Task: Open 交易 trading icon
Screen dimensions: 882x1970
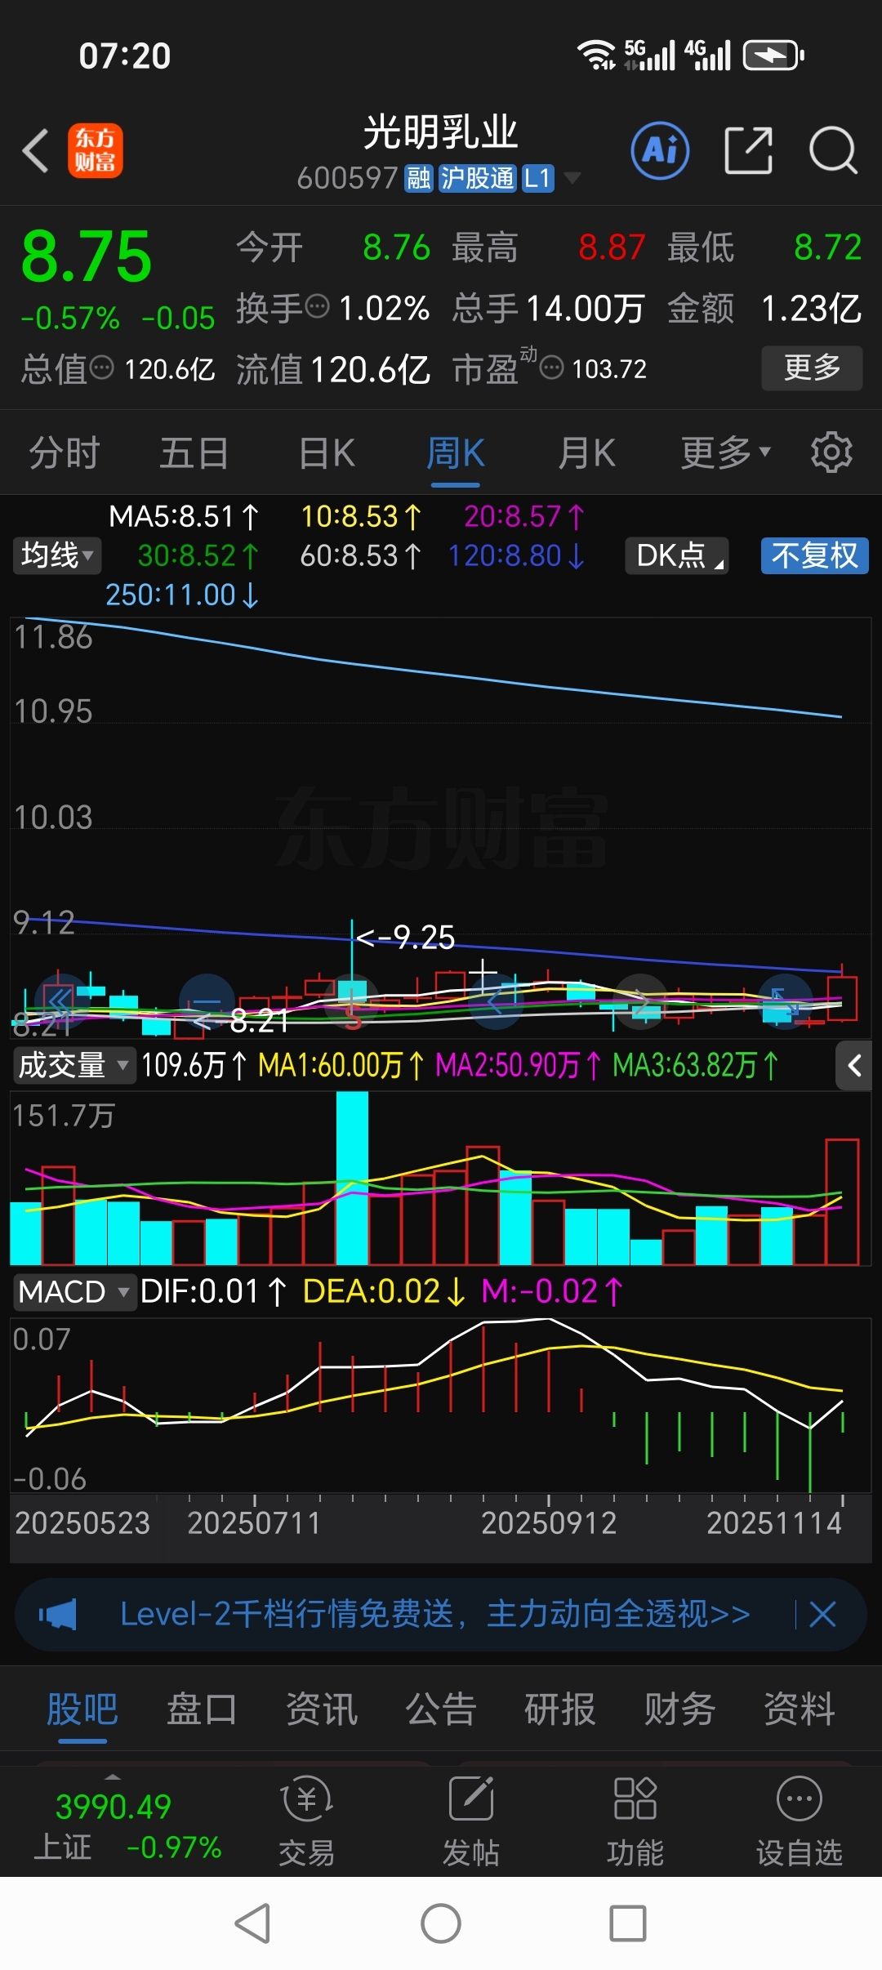Action: tap(307, 1821)
